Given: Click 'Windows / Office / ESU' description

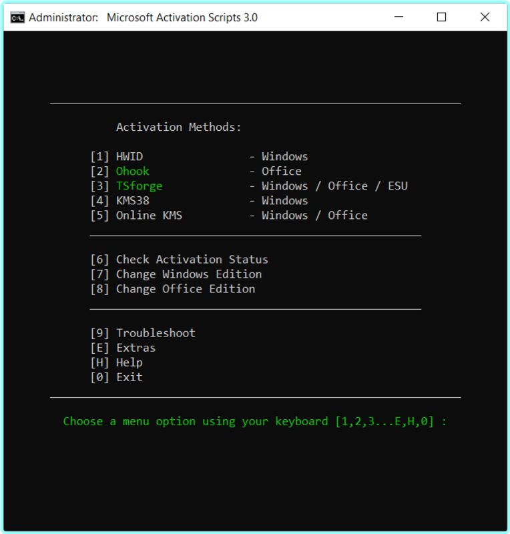Looking at the screenshot, I should (334, 186).
